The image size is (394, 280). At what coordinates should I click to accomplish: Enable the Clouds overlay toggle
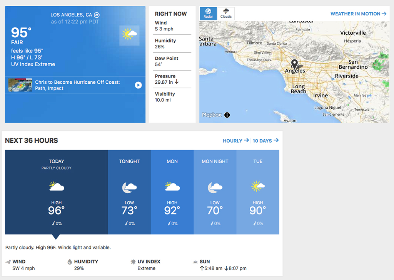click(226, 13)
